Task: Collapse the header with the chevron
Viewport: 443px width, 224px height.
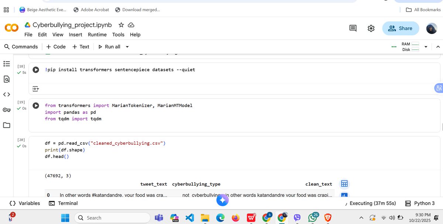Action: click(x=438, y=47)
